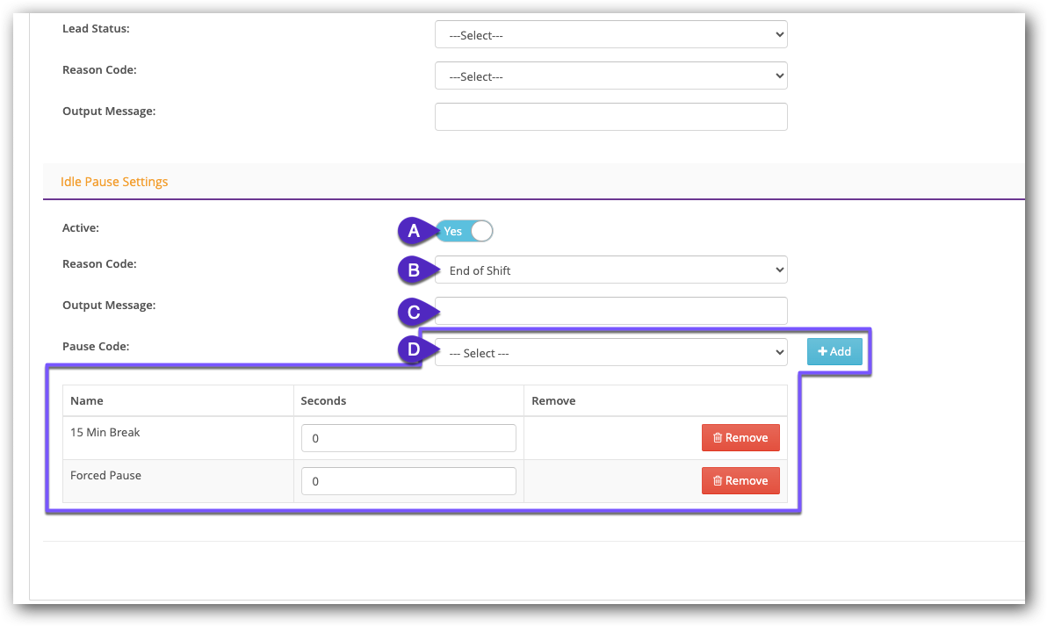This screenshot has width=1047, height=626.
Task: Expand the Reason Code dropdown showing End of Shift
Action: (x=610, y=270)
